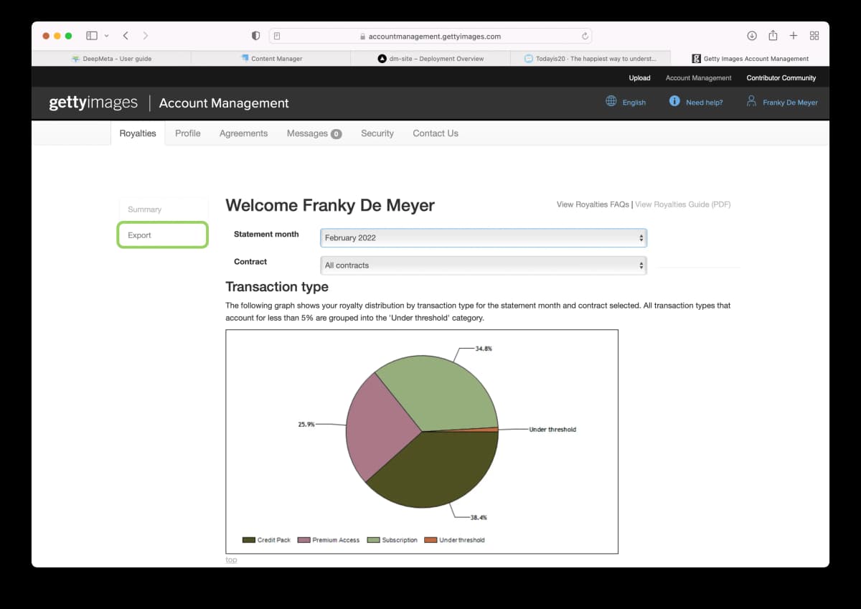The image size is (861, 609).
Task: Open Need help? link
Action: (704, 103)
